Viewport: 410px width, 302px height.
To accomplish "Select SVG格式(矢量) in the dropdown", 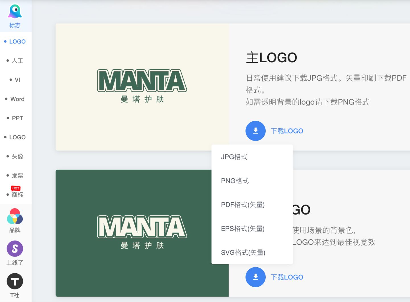I will [243, 253].
